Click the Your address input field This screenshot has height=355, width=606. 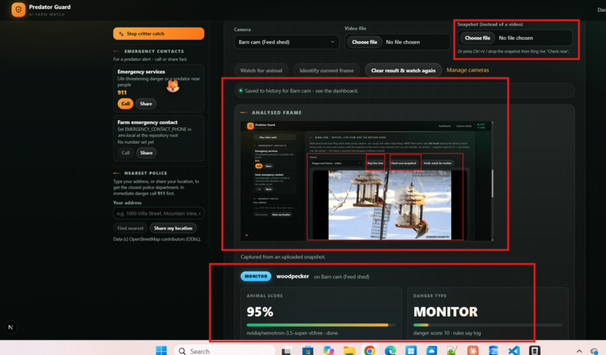point(159,214)
